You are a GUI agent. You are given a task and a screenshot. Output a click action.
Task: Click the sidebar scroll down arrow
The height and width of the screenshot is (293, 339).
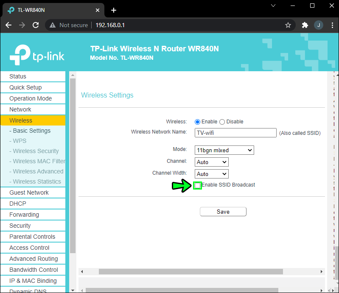point(73,290)
